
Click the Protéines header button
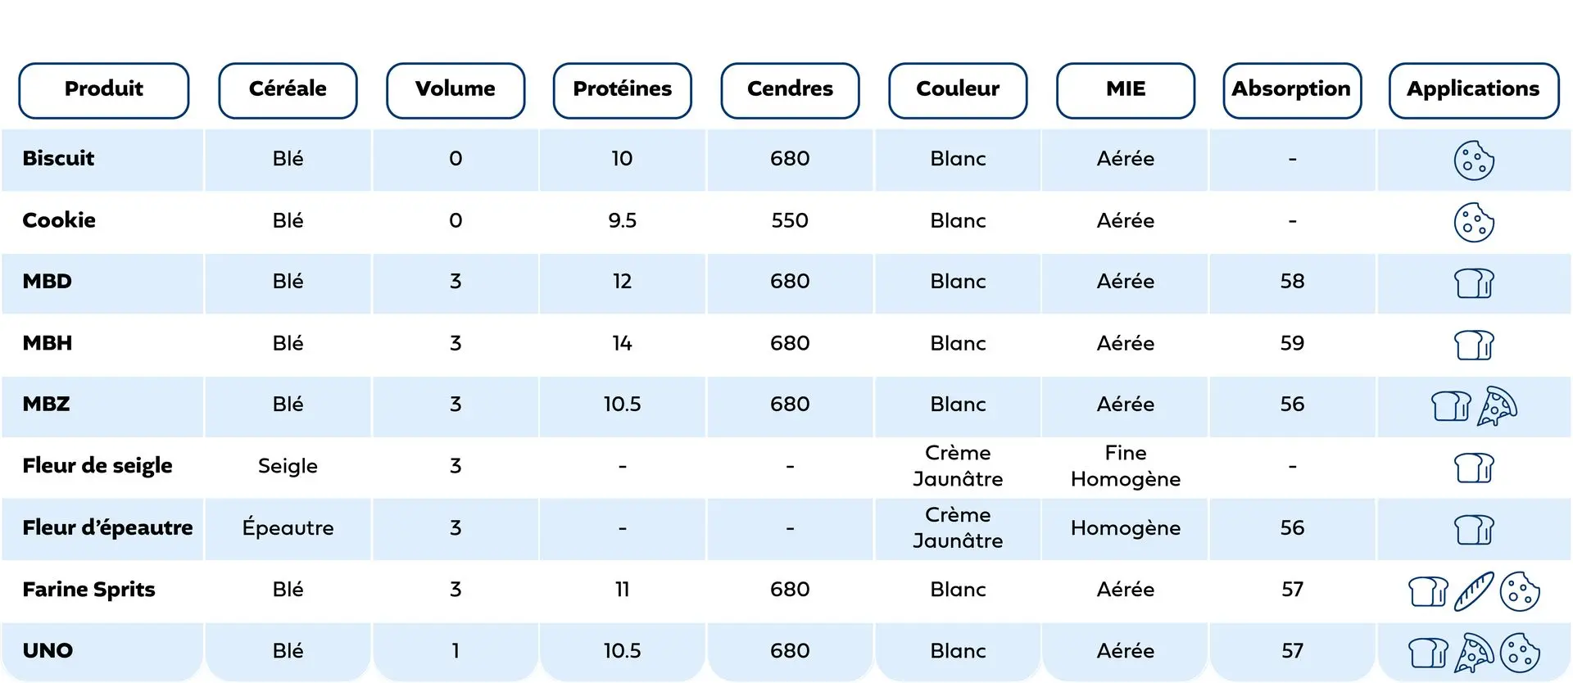[623, 90]
